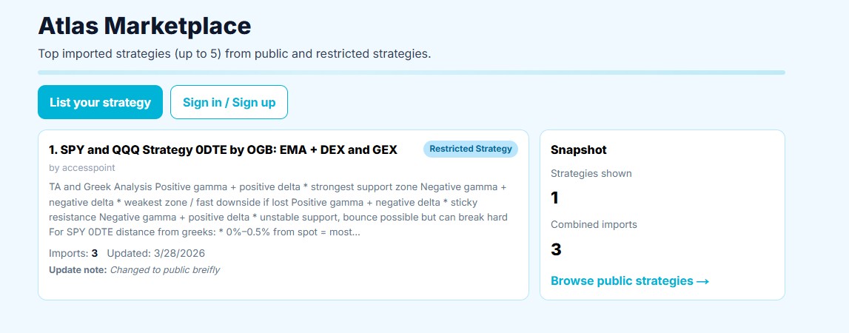Click the Combined imports label

pyautogui.click(x=594, y=224)
